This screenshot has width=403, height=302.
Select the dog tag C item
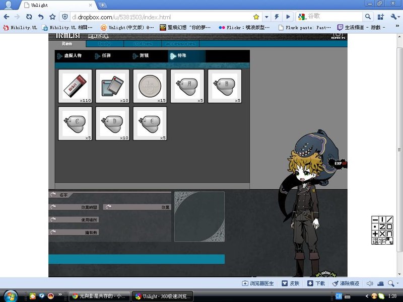point(75,123)
